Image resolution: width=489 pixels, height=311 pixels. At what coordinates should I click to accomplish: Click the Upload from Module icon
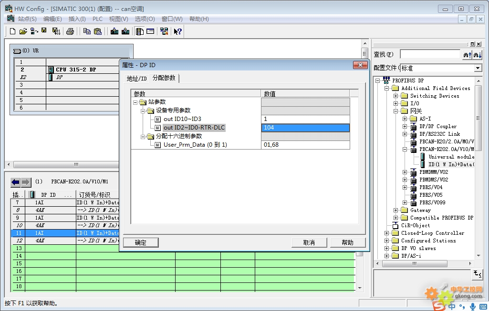[125, 31]
